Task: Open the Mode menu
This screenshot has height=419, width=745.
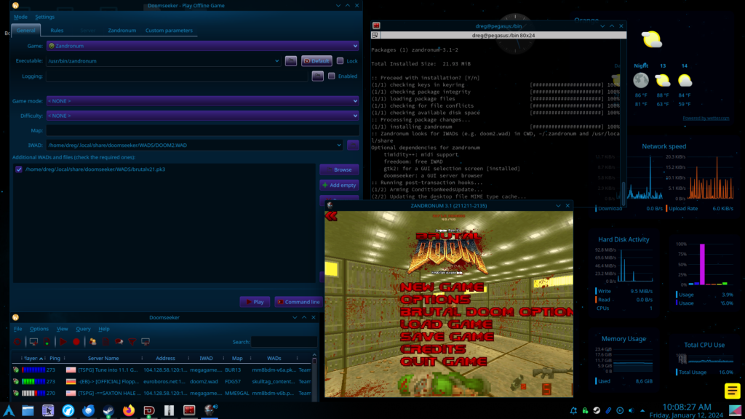Action: click(x=20, y=17)
